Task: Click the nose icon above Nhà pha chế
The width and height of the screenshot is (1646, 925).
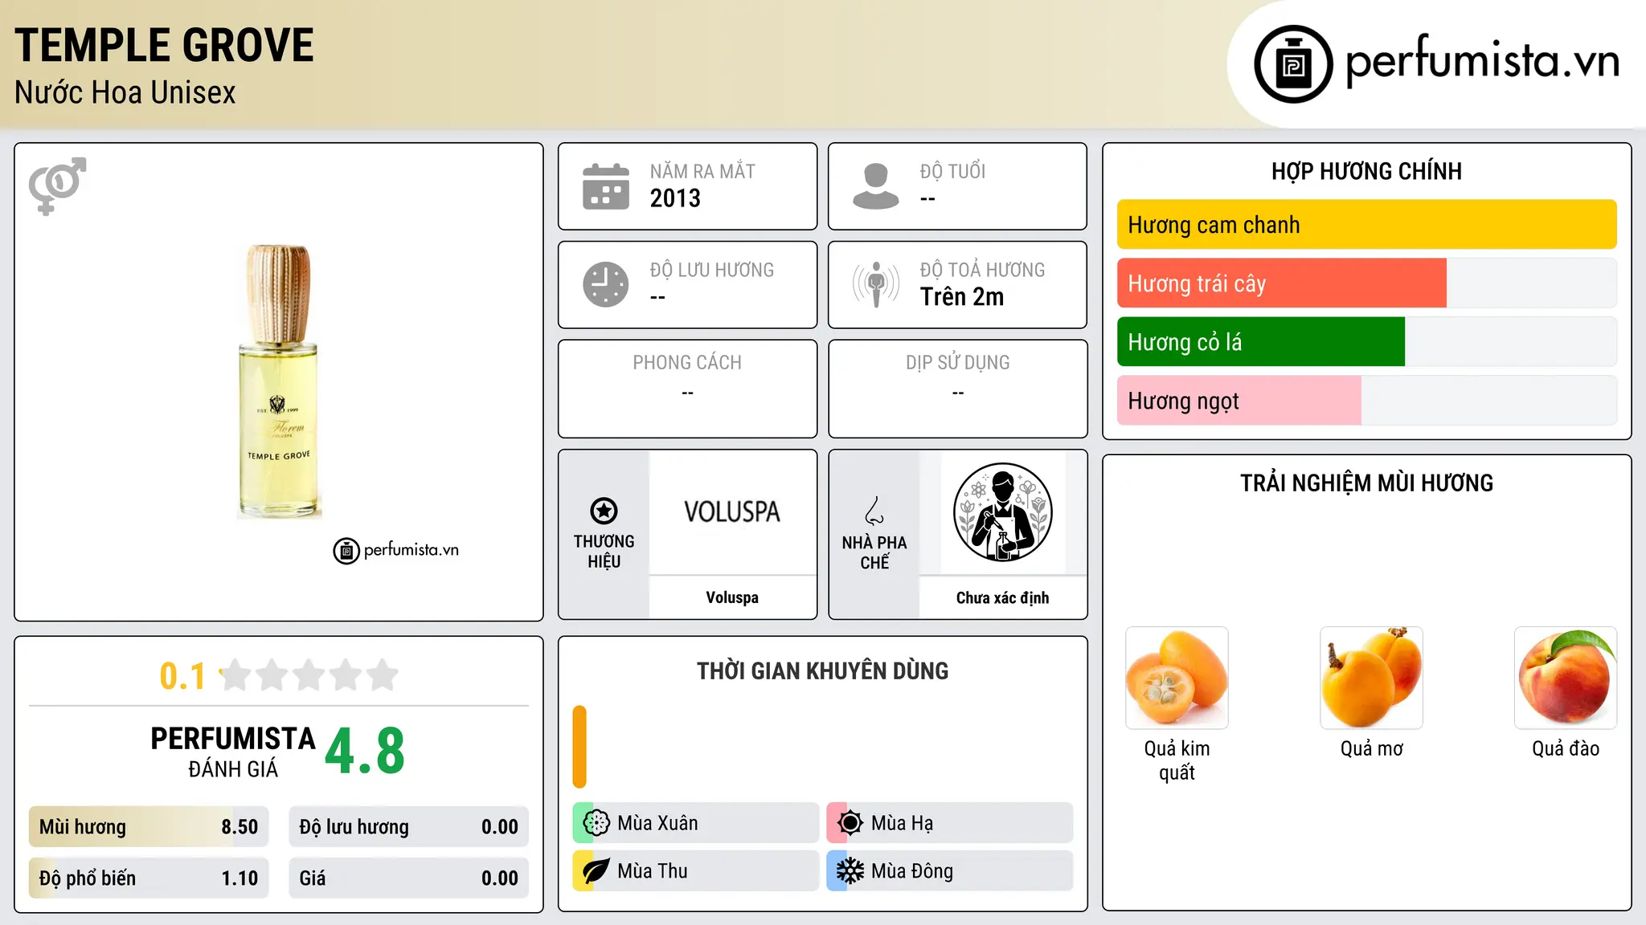Action: pyautogui.click(x=874, y=511)
